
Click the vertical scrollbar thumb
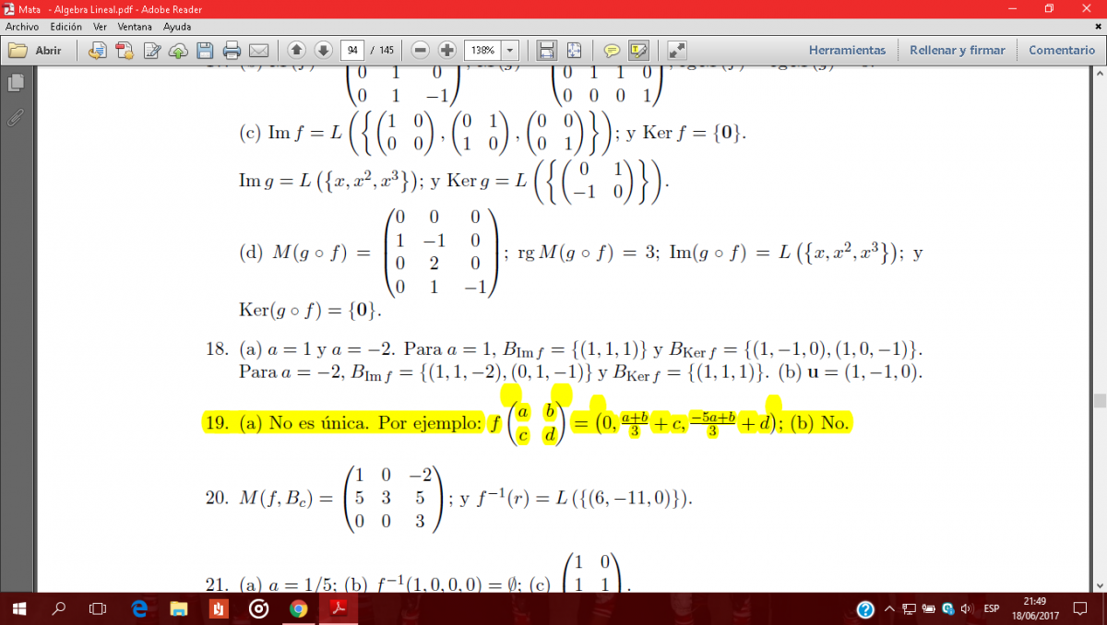pyautogui.click(x=1099, y=401)
